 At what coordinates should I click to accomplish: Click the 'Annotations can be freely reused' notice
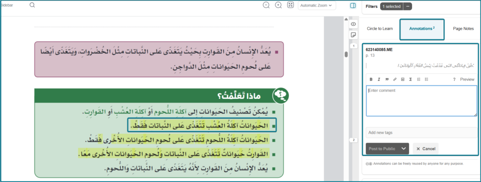tap(419, 164)
